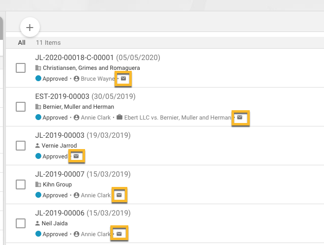Click briefcase icon beside Ebert LLC matter
The image size is (324, 245).
(x=119, y=117)
